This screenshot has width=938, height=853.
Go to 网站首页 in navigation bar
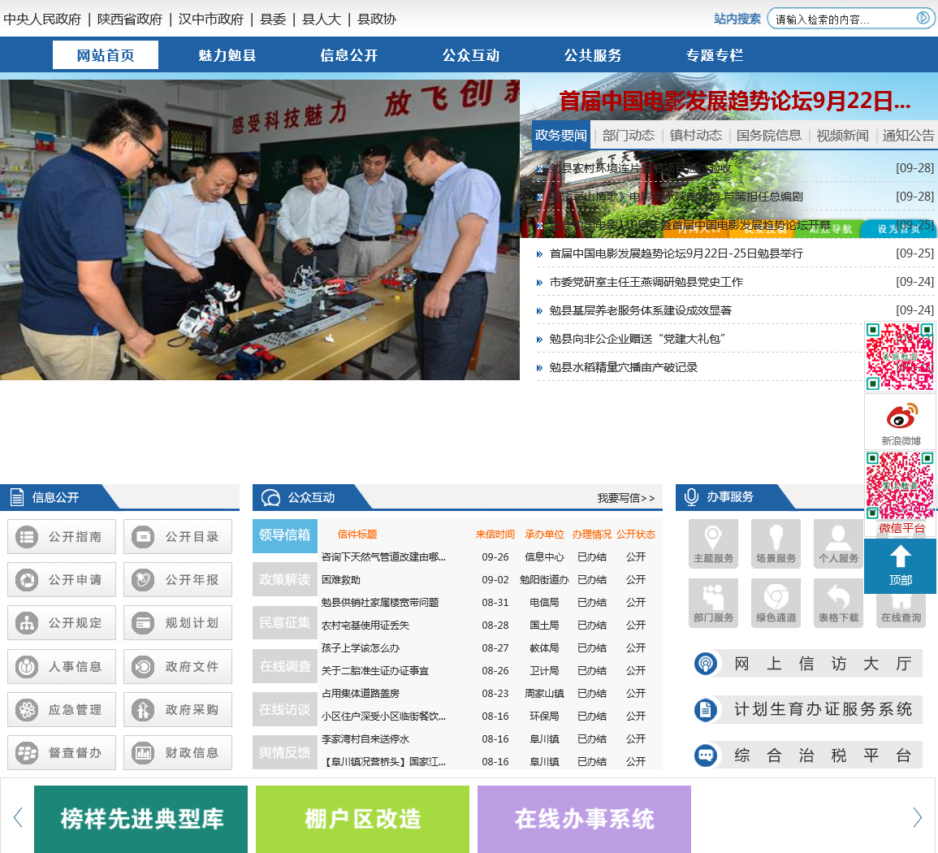click(106, 55)
